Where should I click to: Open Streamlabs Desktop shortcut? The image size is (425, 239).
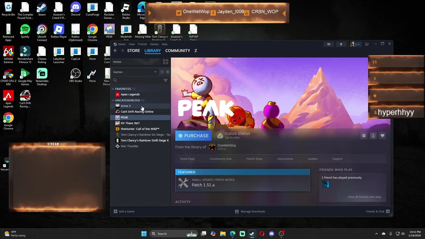[42, 77]
